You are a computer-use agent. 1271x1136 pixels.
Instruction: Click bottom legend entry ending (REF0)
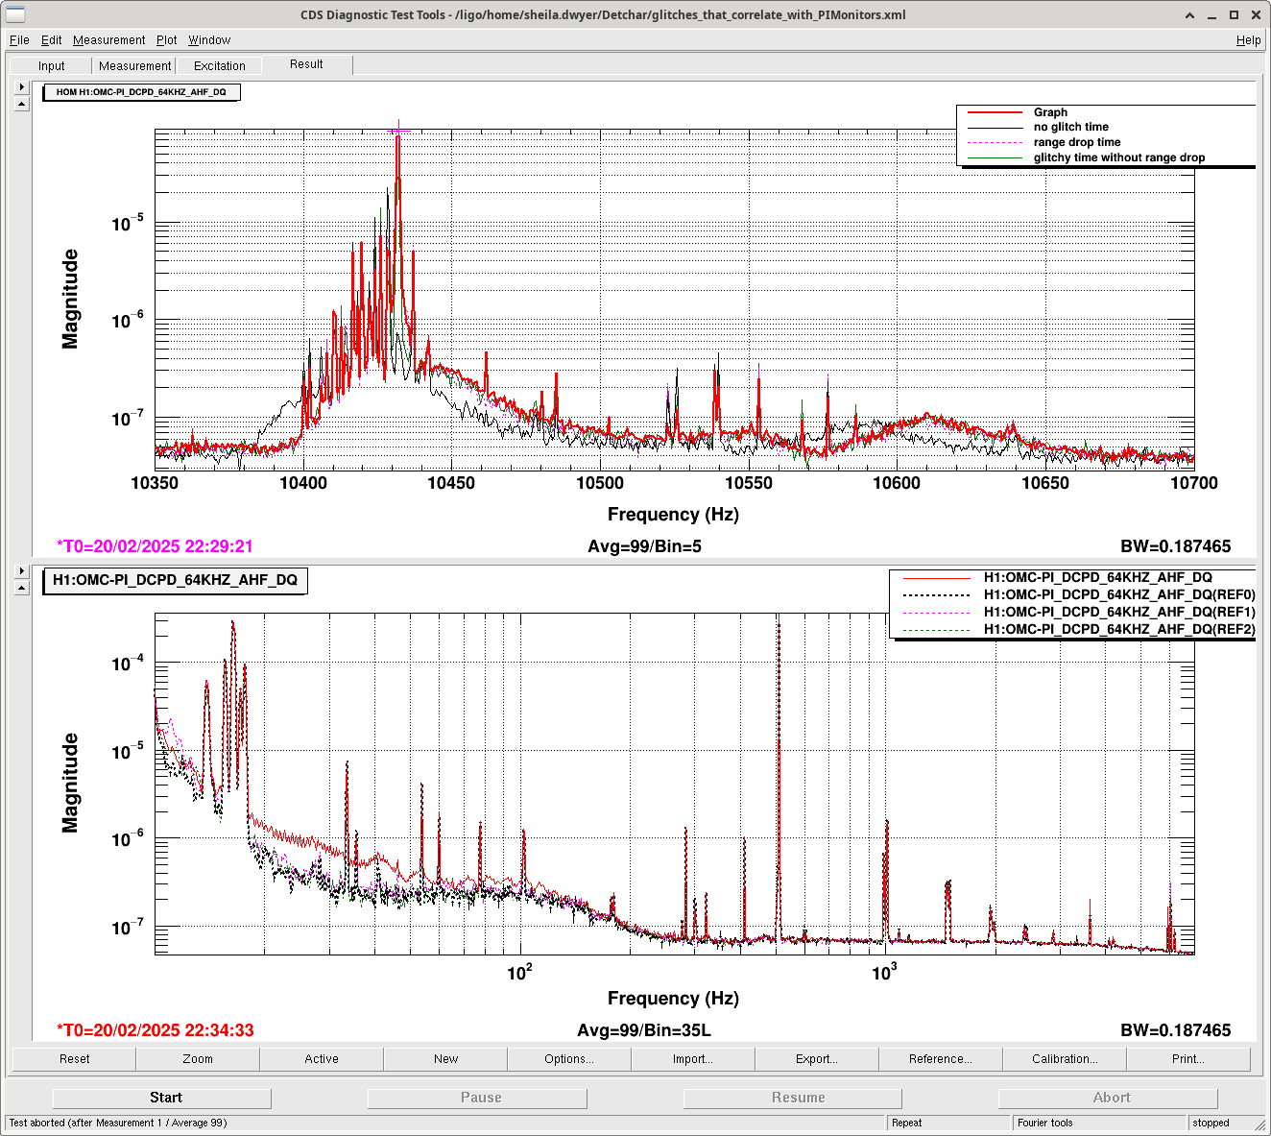[1119, 594]
